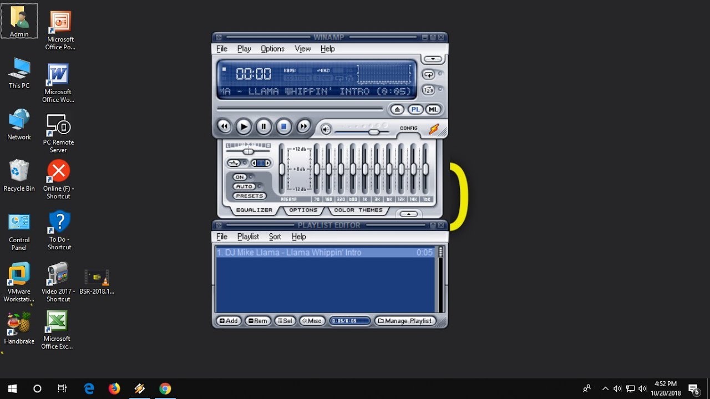Open files with the Eject button
This screenshot has height=399, width=710.
point(397,109)
